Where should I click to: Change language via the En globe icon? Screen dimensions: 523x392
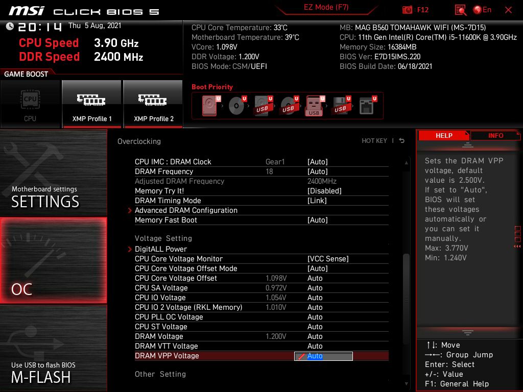point(482,10)
